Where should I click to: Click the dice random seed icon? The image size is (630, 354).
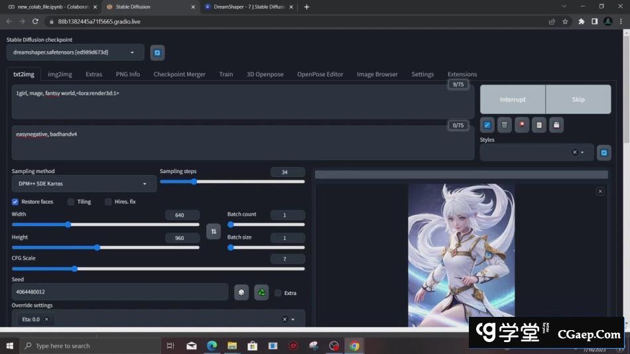coord(241,292)
